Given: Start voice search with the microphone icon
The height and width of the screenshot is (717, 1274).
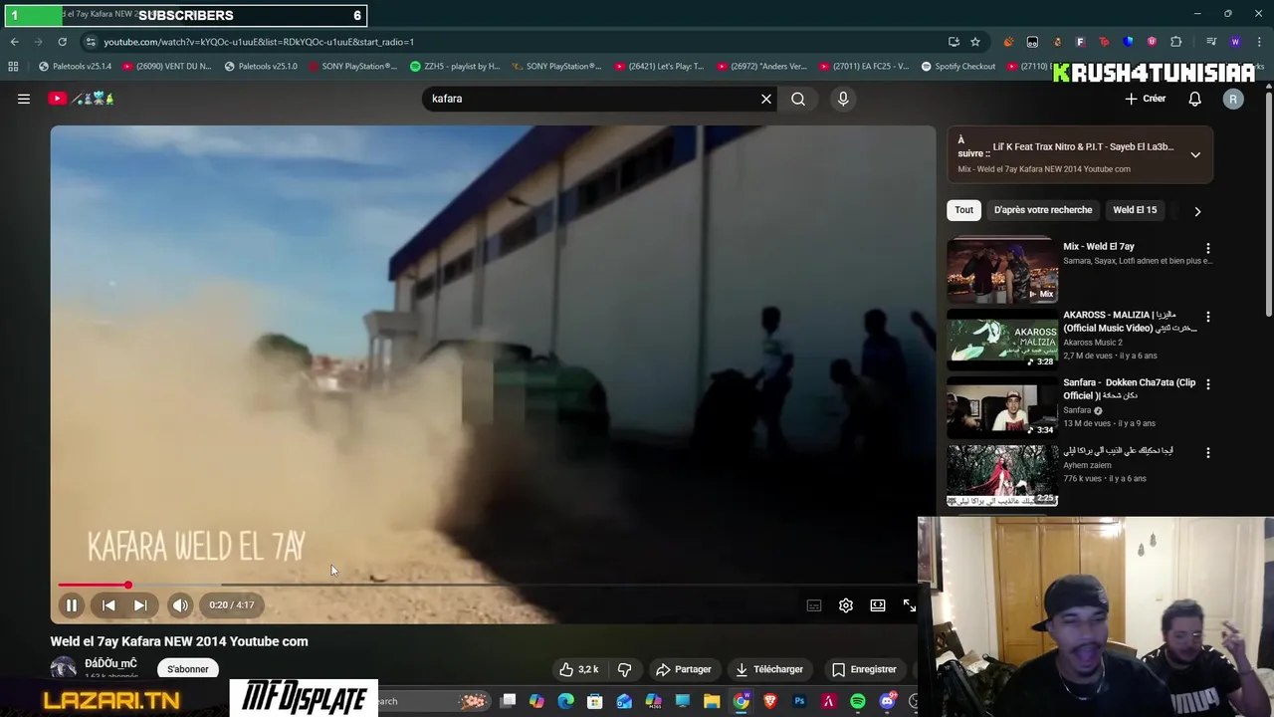Looking at the screenshot, I should tap(843, 99).
